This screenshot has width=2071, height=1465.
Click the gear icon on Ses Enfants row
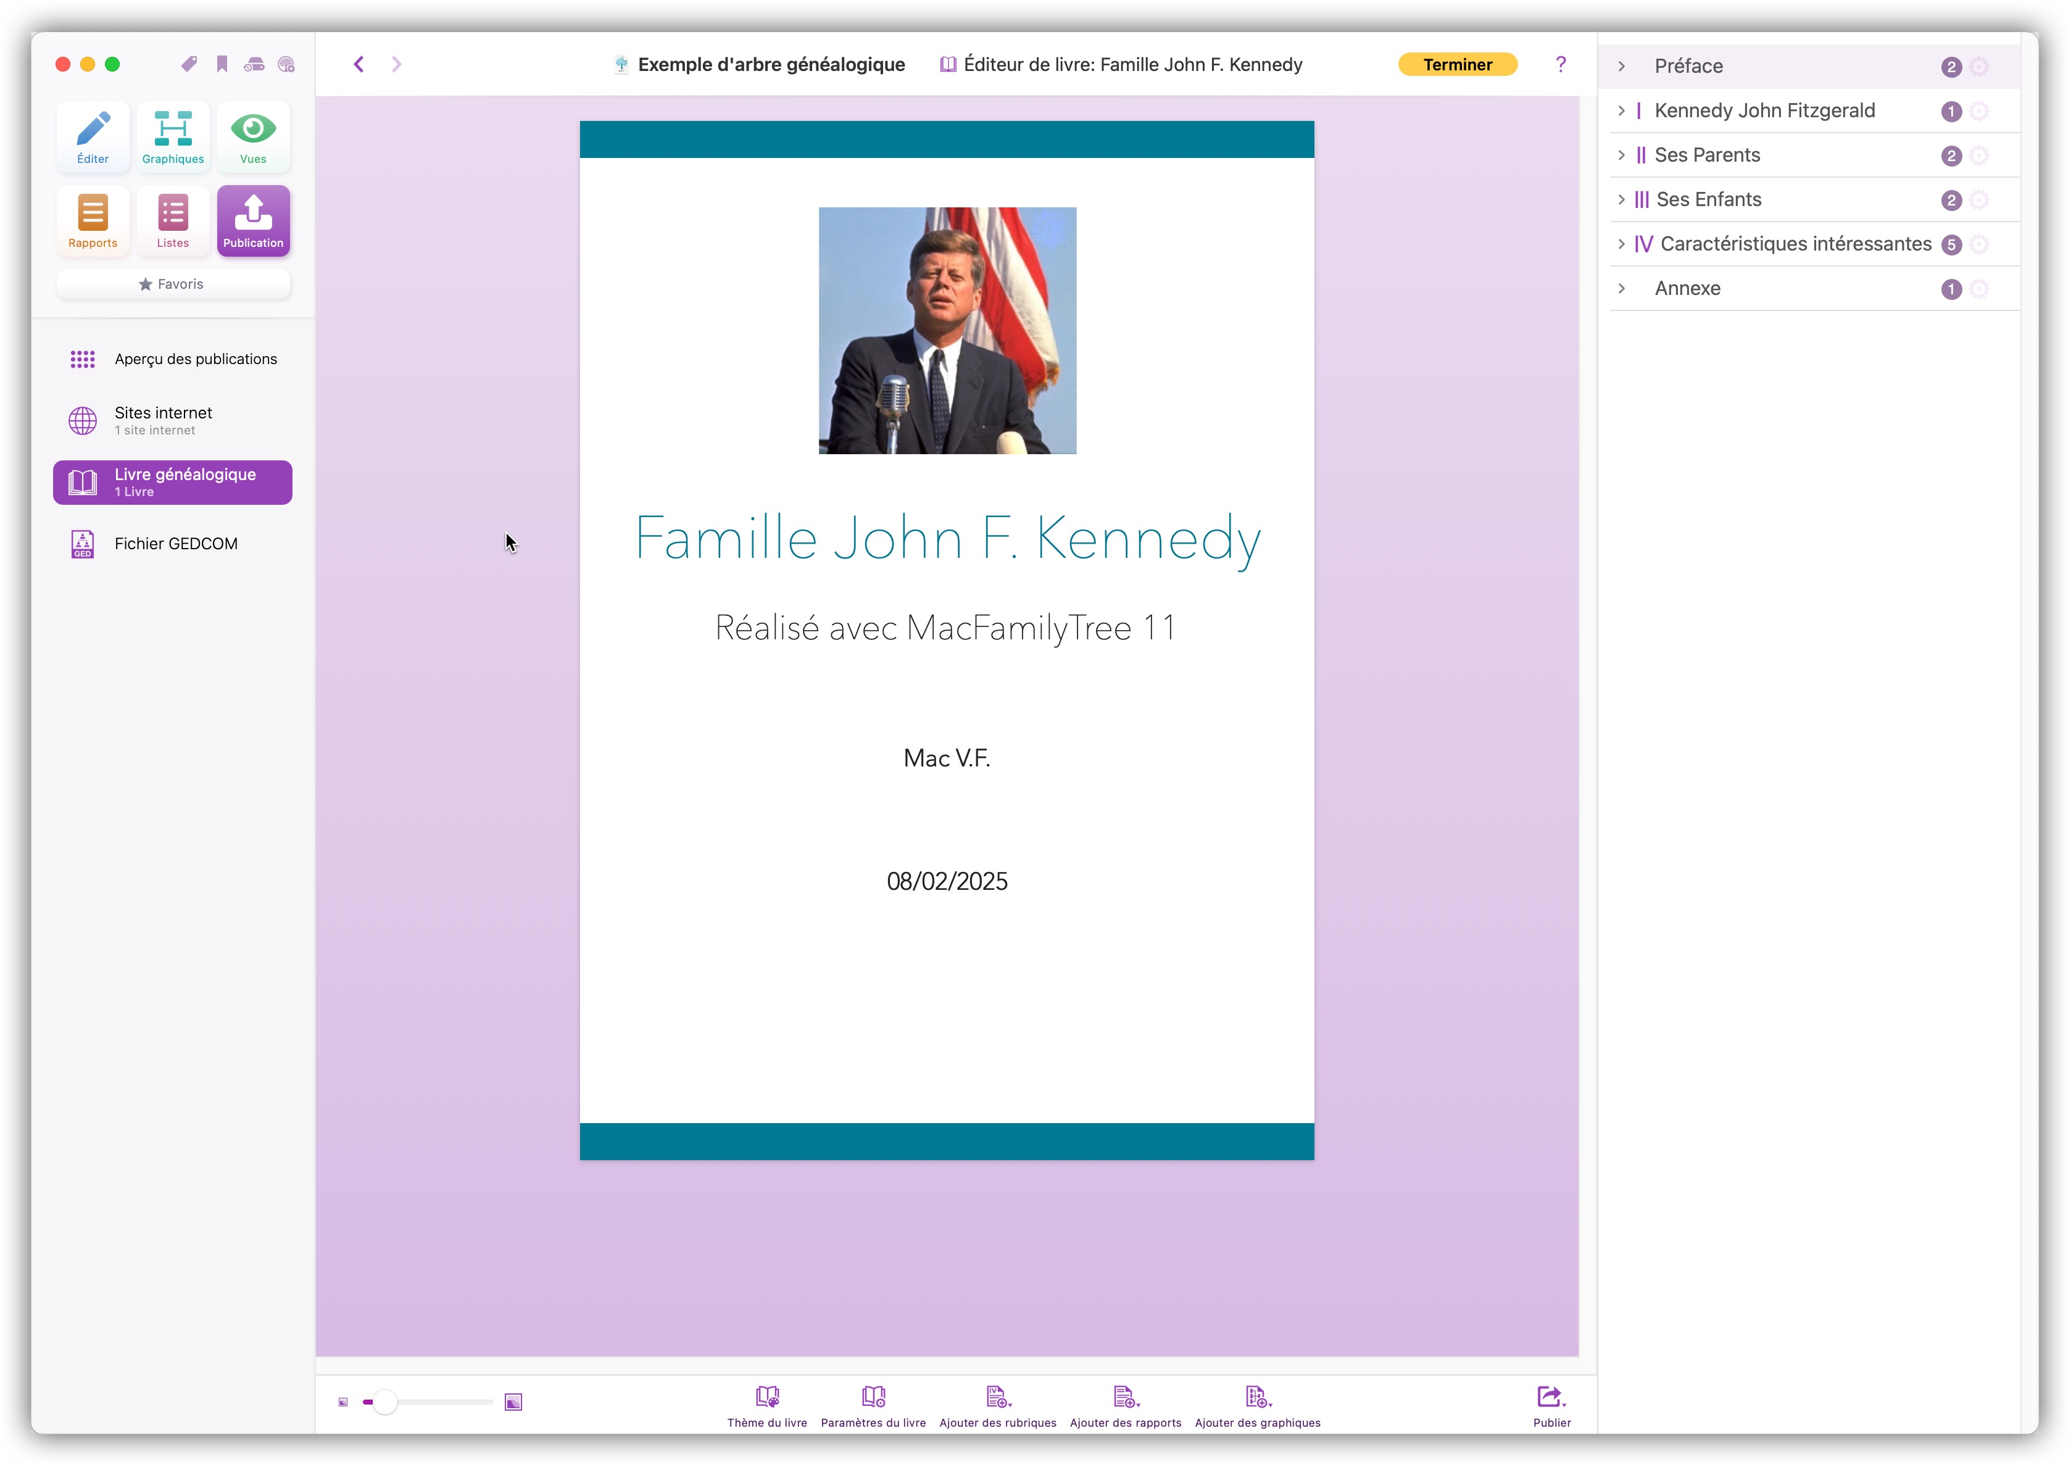coord(1979,199)
